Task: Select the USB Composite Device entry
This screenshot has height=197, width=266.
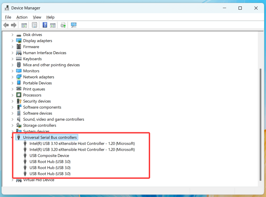Action: (49, 155)
